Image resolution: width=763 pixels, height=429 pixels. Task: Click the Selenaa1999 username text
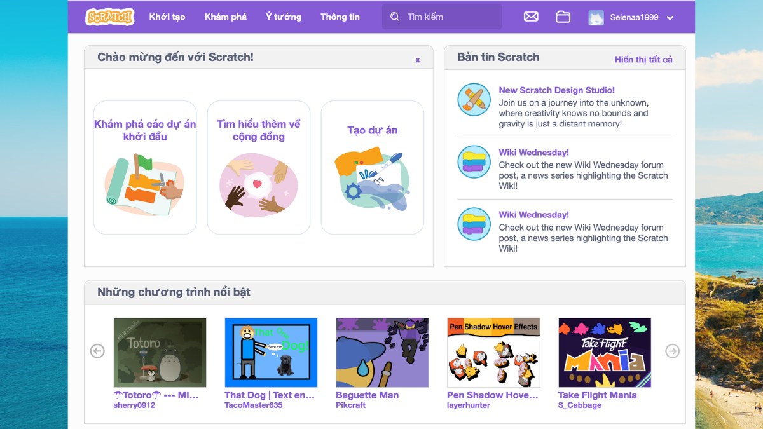pos(635,18)
